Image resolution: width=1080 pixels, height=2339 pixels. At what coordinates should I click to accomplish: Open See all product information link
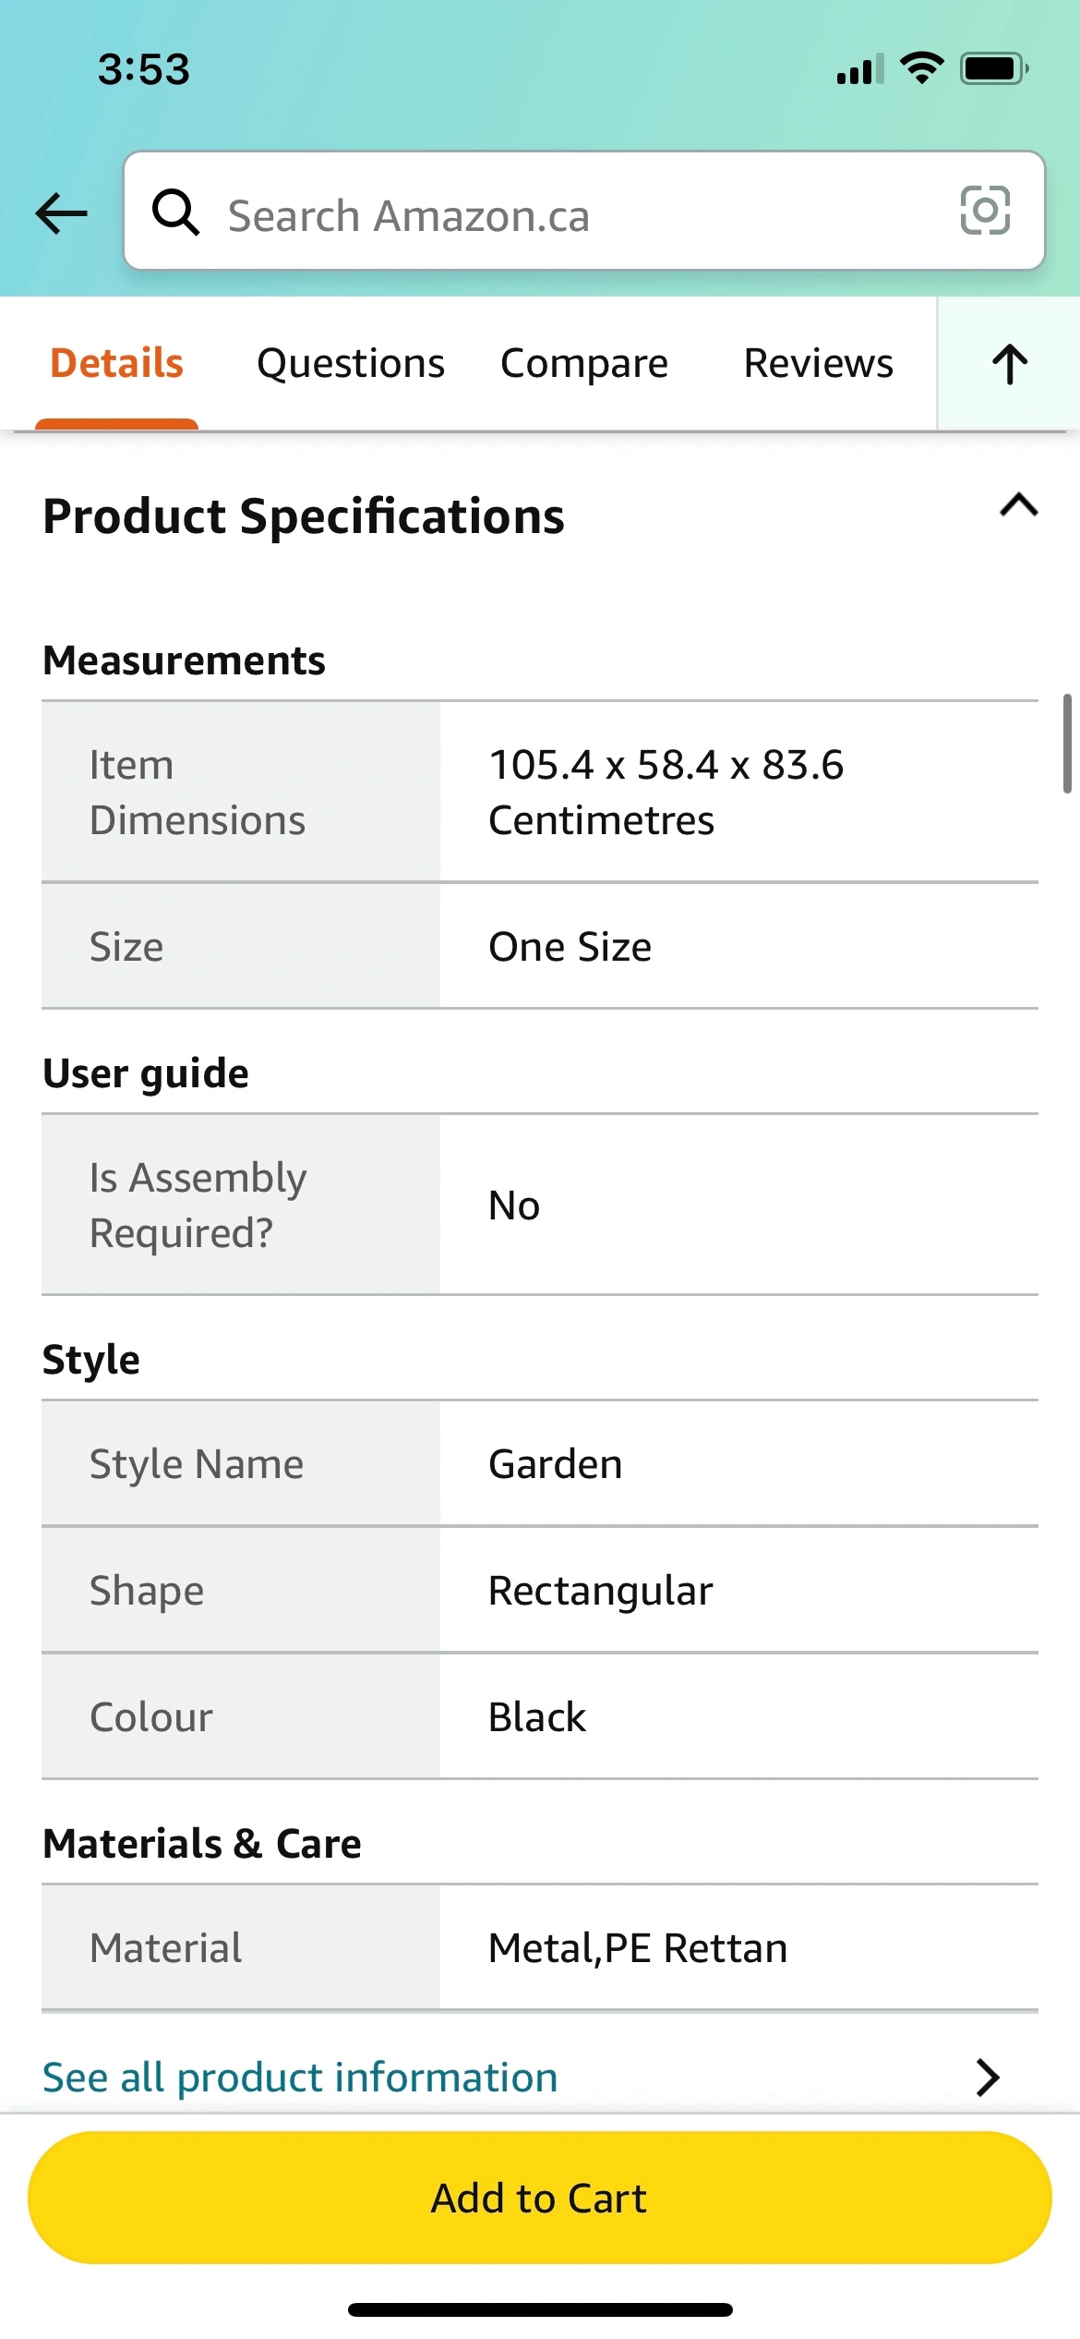tap(300, 2077)
